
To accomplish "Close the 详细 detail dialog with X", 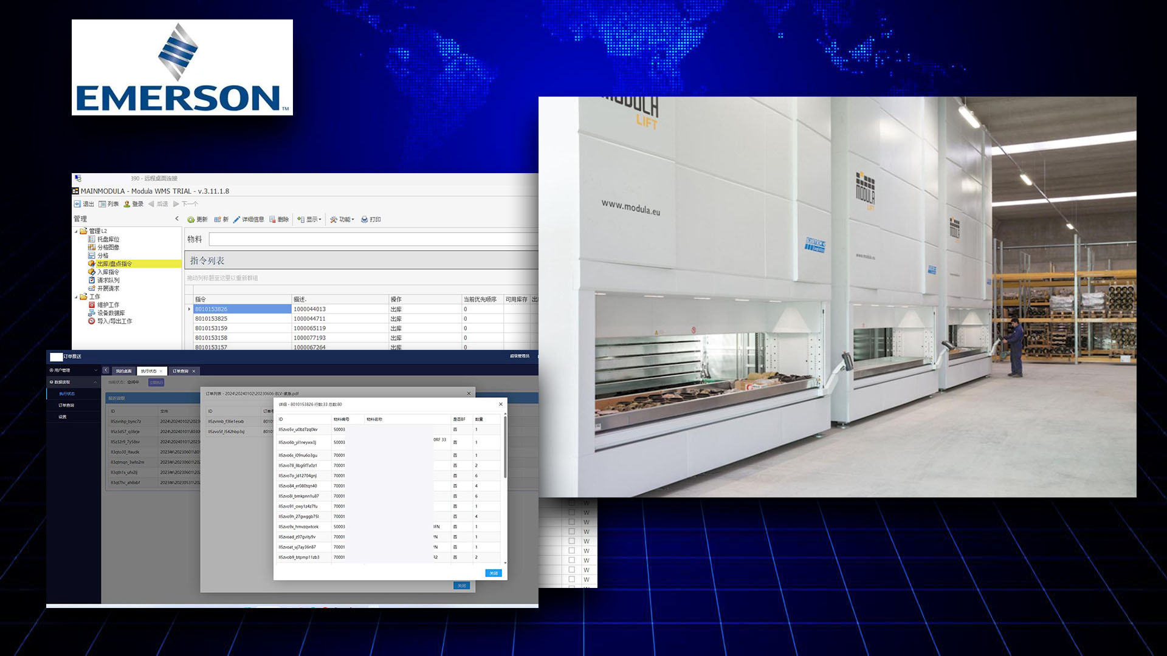I will [x=501, y=405].
